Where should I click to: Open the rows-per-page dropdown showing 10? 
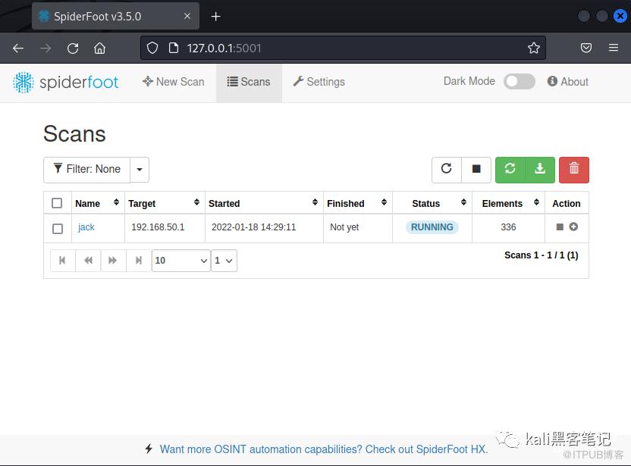coord(181,261)
